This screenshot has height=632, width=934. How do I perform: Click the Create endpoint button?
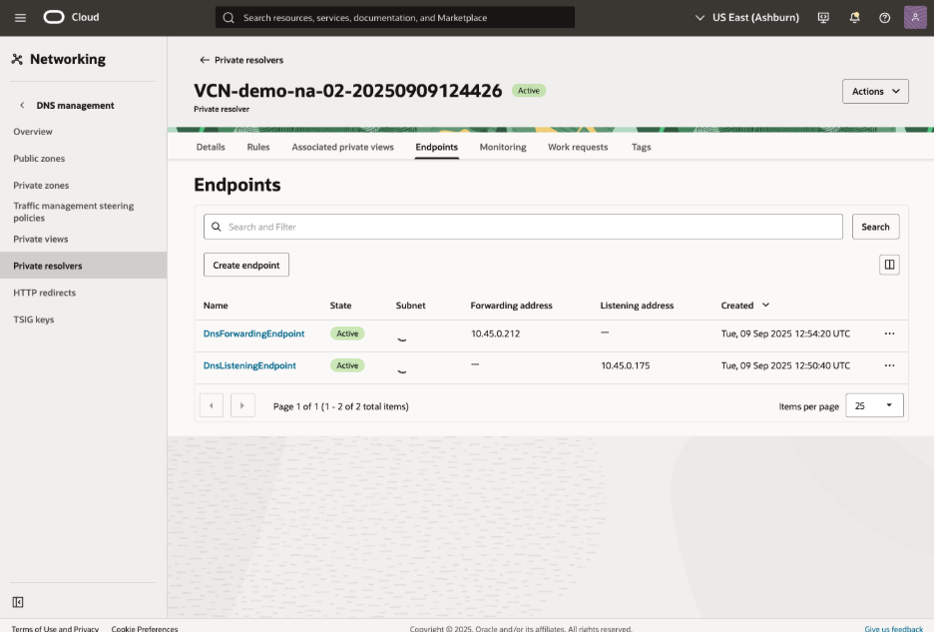point(246,265)
